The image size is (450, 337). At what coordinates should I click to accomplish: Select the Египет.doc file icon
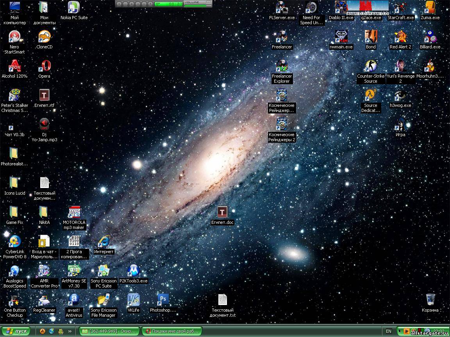[x=222, y=212]
